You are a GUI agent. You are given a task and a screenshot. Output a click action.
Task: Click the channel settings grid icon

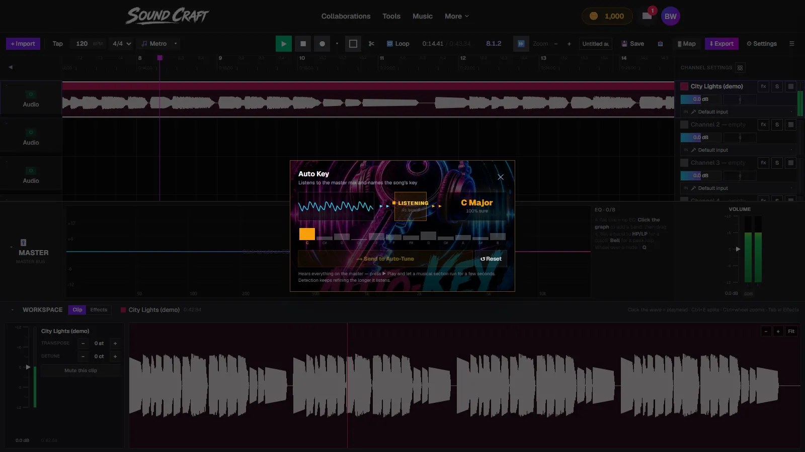(x=740, y=67)
